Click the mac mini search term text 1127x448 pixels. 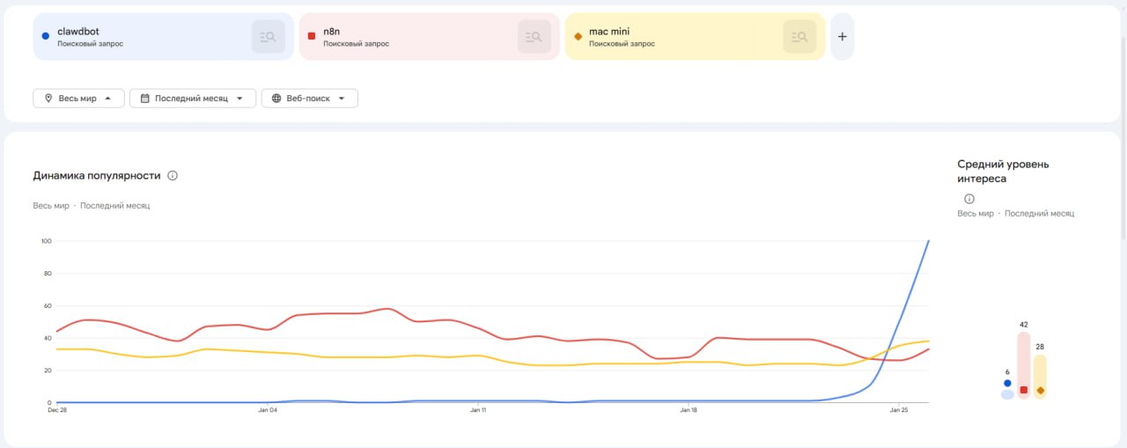(x=609, y=32)
